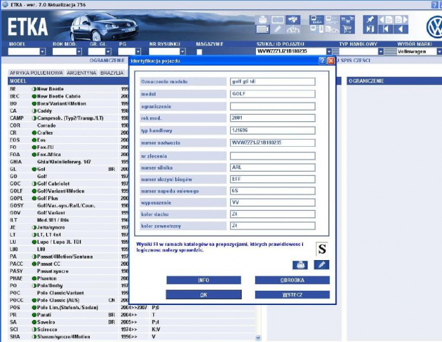The image size is (442, 342).
Task: Expand the SZUKAJ ID POJAZDU dropdown arrow
Action: point(329,51)
